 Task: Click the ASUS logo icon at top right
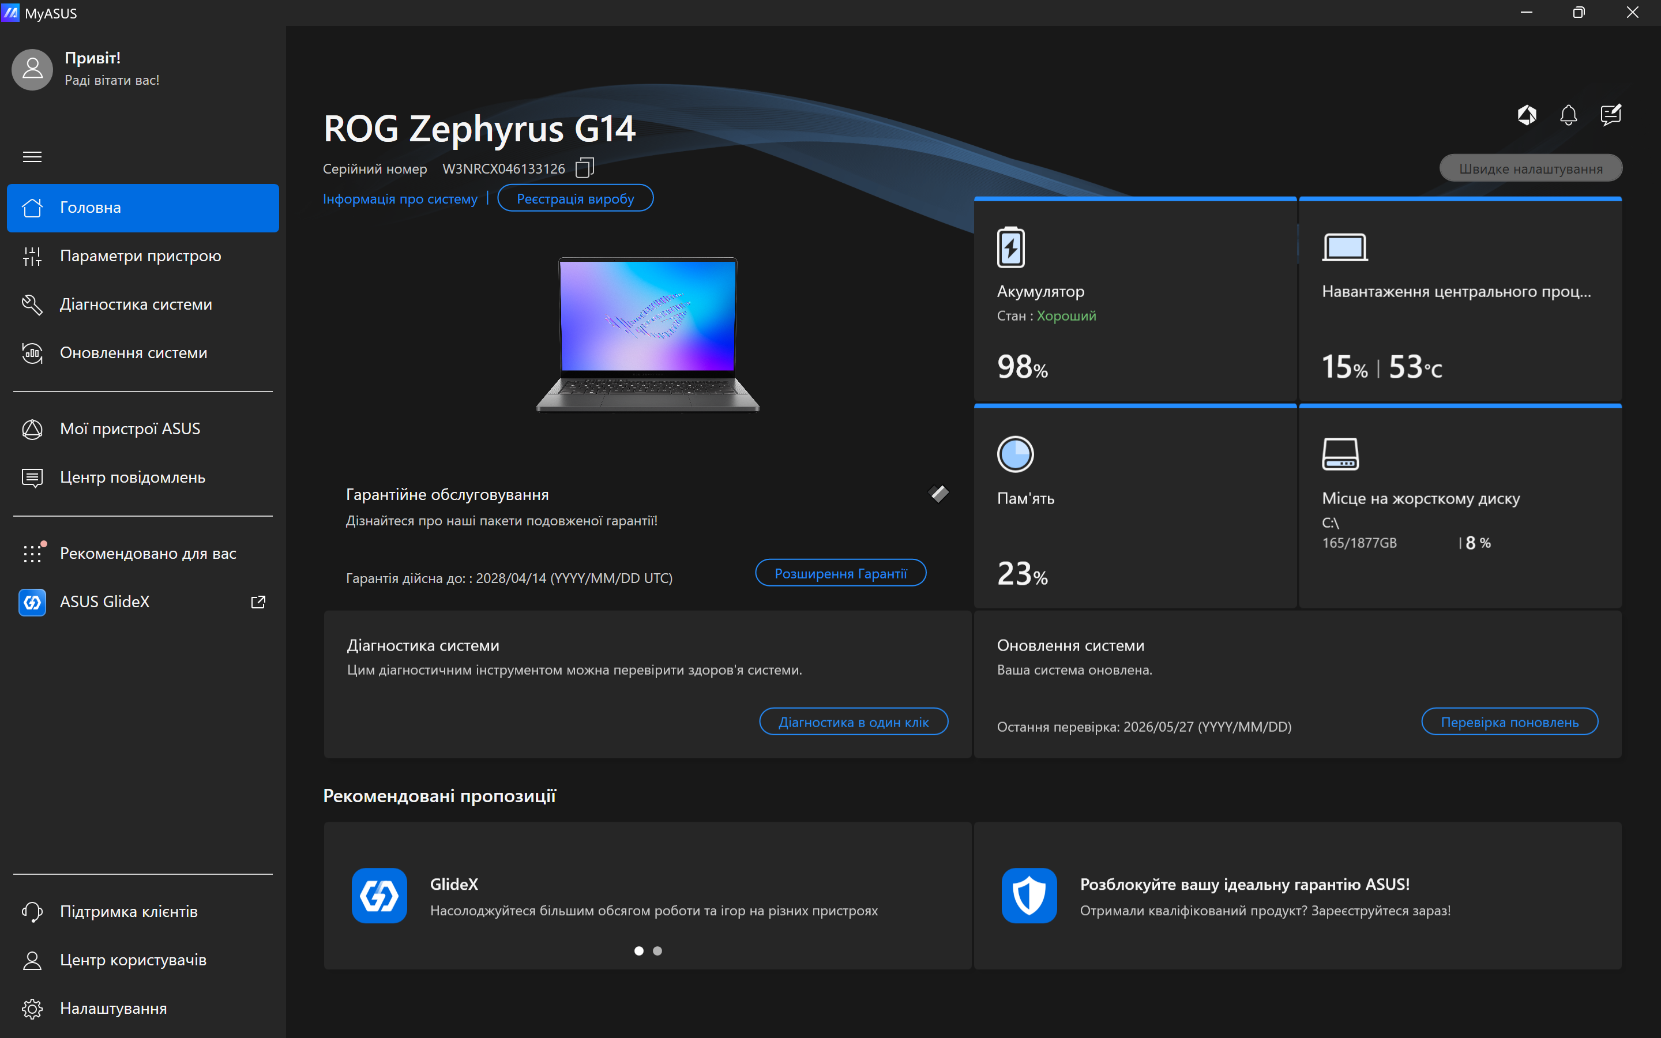(1527, 115)
